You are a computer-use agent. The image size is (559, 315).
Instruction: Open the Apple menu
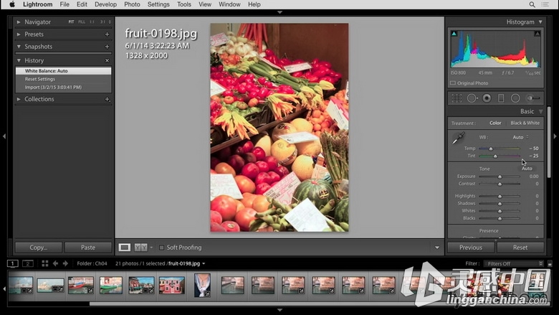pyautogui.click(x=11, y=4)
